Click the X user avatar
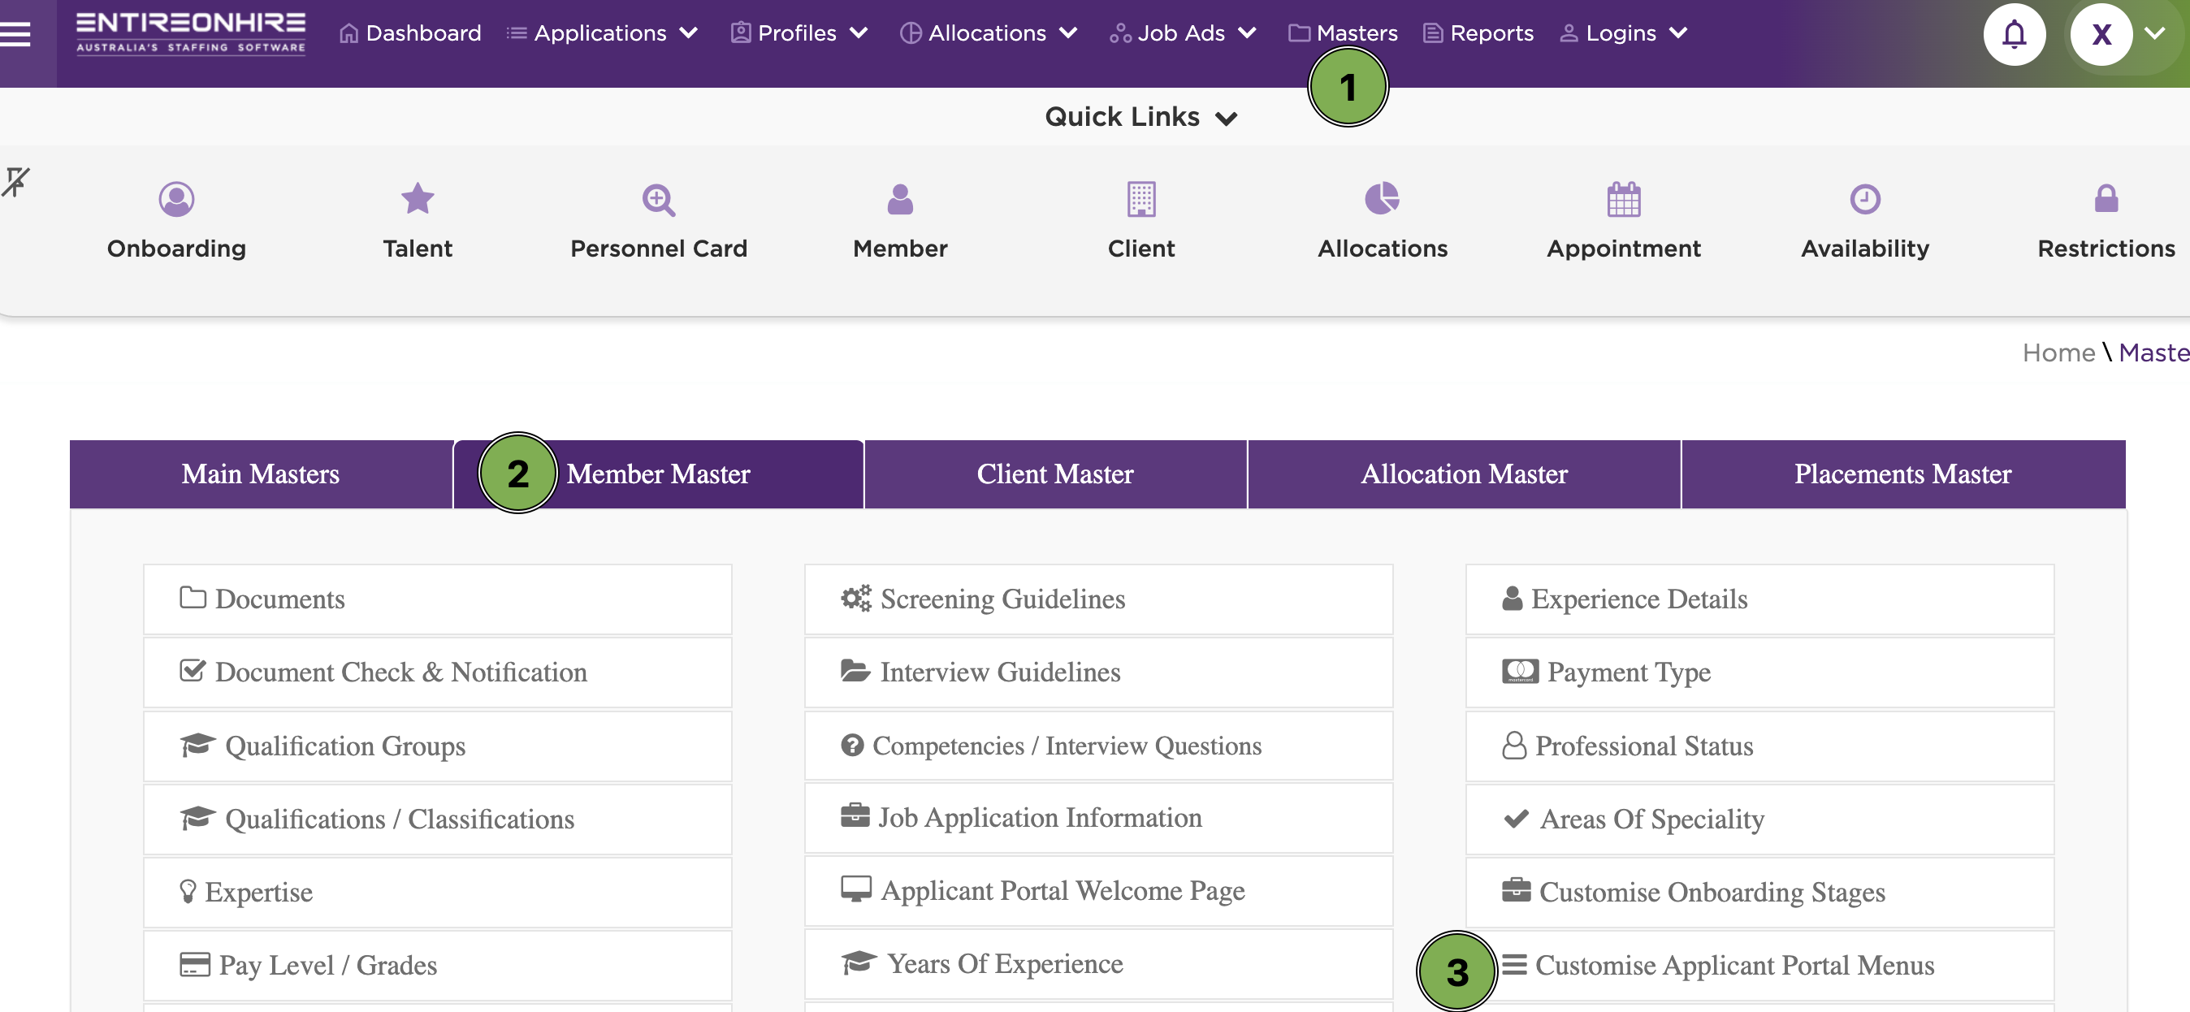The width and height of the screenshot is (2190, 1012). (2101, 34)
